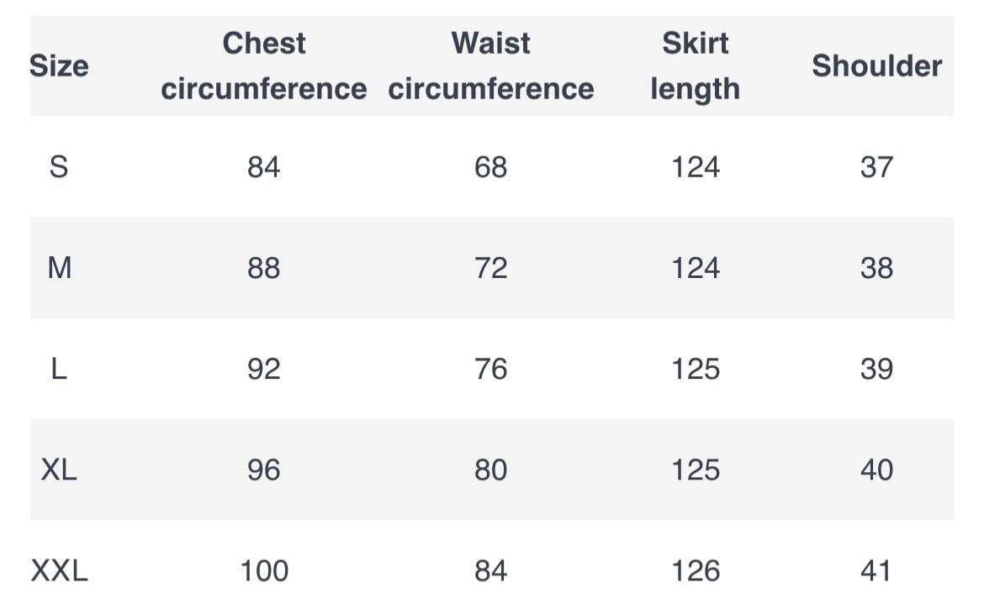Click chest circumference value 100 for XXL
984x609 pixels.
(x=264, y=571)
